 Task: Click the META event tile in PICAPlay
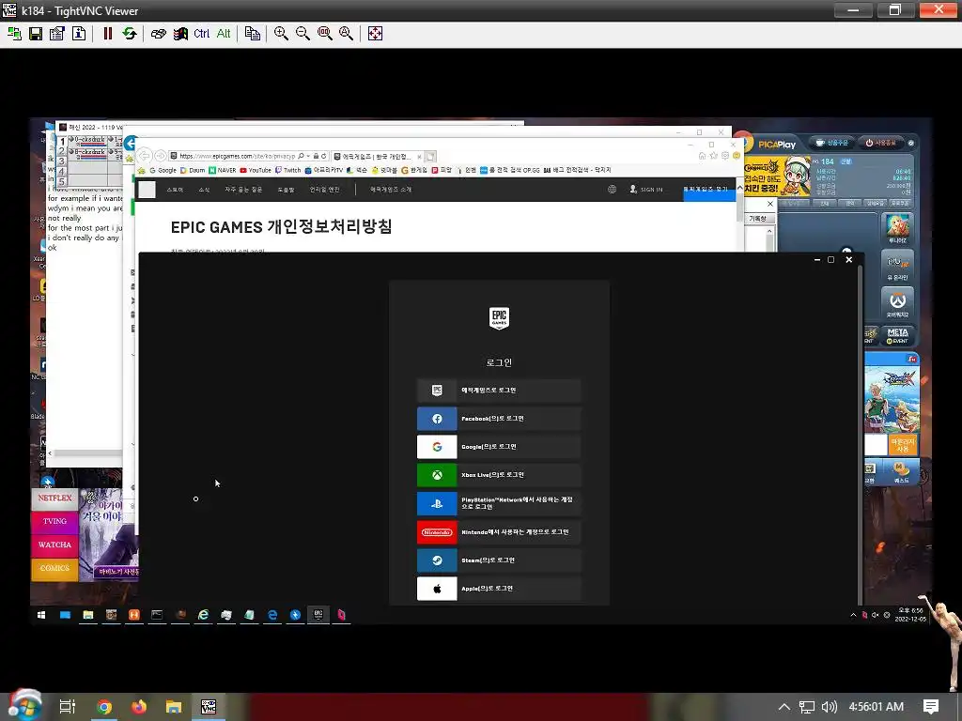[x=897, y=335]
